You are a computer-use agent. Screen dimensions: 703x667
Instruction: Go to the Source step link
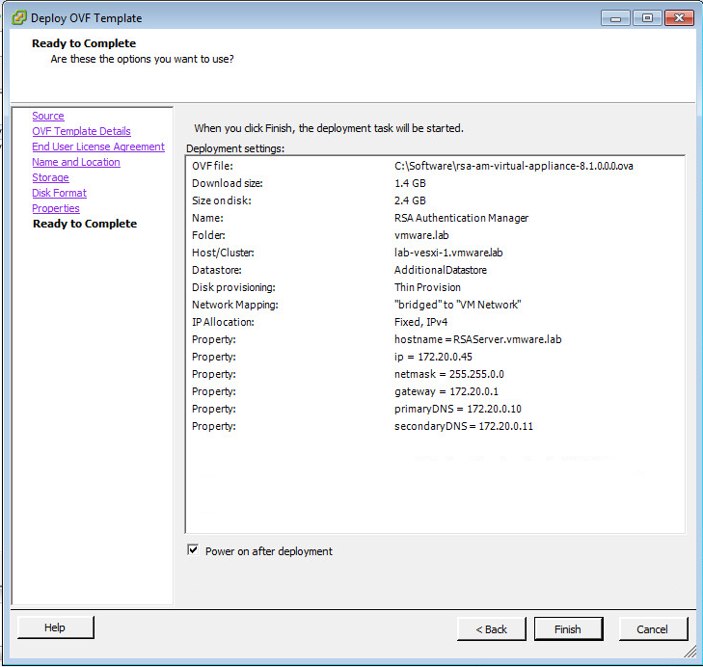pos(48,116)
